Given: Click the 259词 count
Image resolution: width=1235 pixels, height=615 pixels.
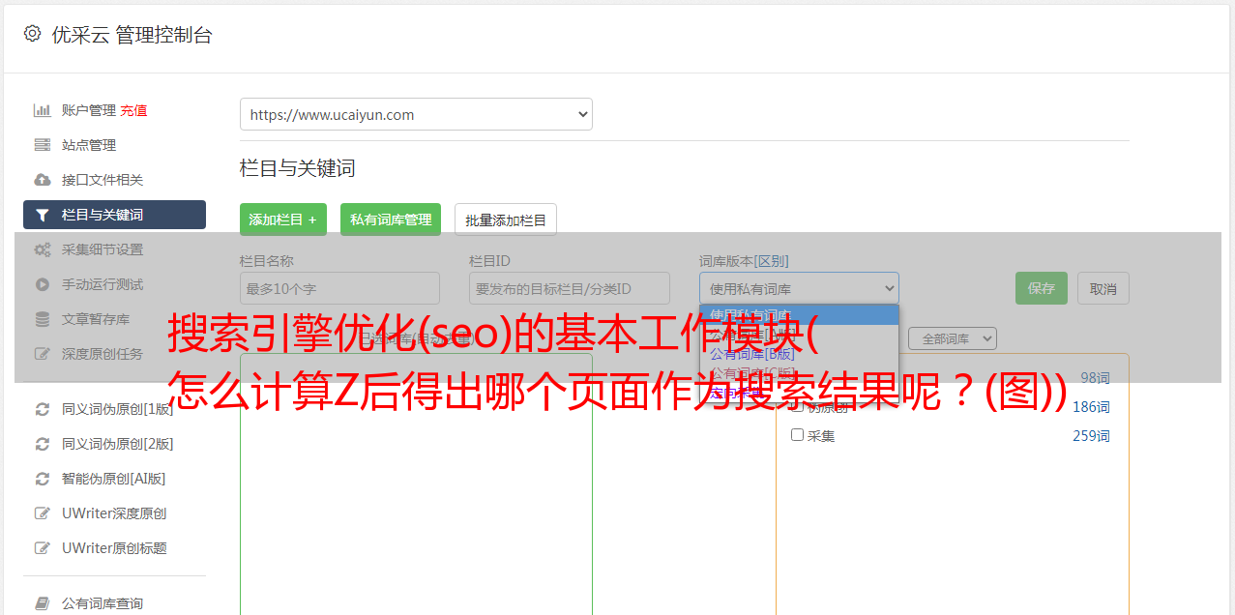Looking at the screenshot, I should click(x=1091, y=436).
